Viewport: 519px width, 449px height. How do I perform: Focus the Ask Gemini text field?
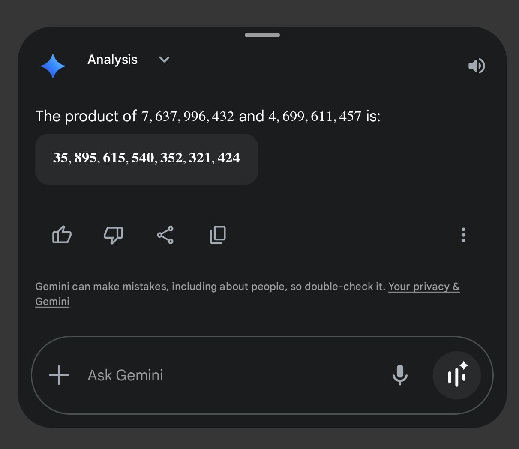(231, 375)
